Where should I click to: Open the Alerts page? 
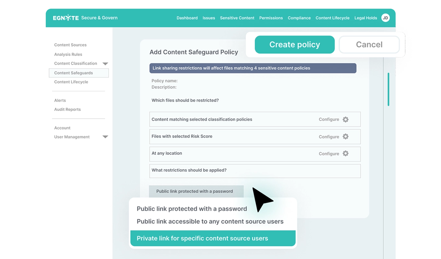pyautogui.click(x=60, y=100)
